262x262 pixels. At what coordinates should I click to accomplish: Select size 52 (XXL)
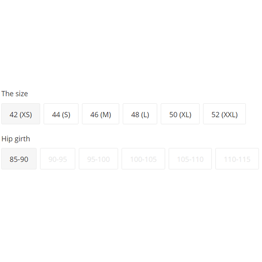[x=224, y=114]
